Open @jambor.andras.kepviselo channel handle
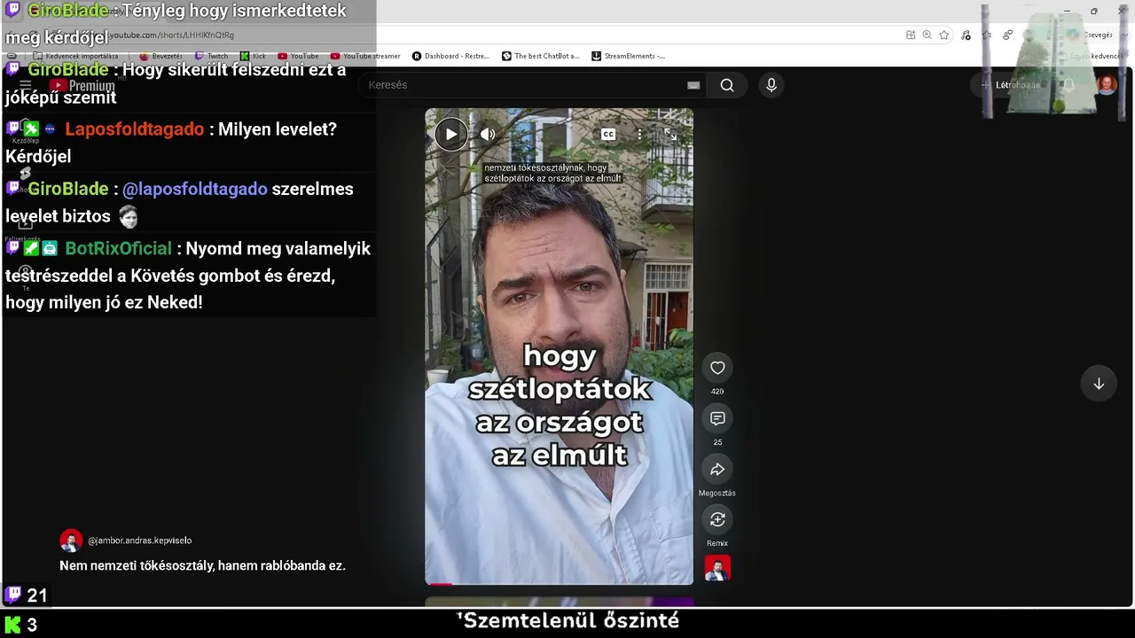 click(x=139, y=541)
